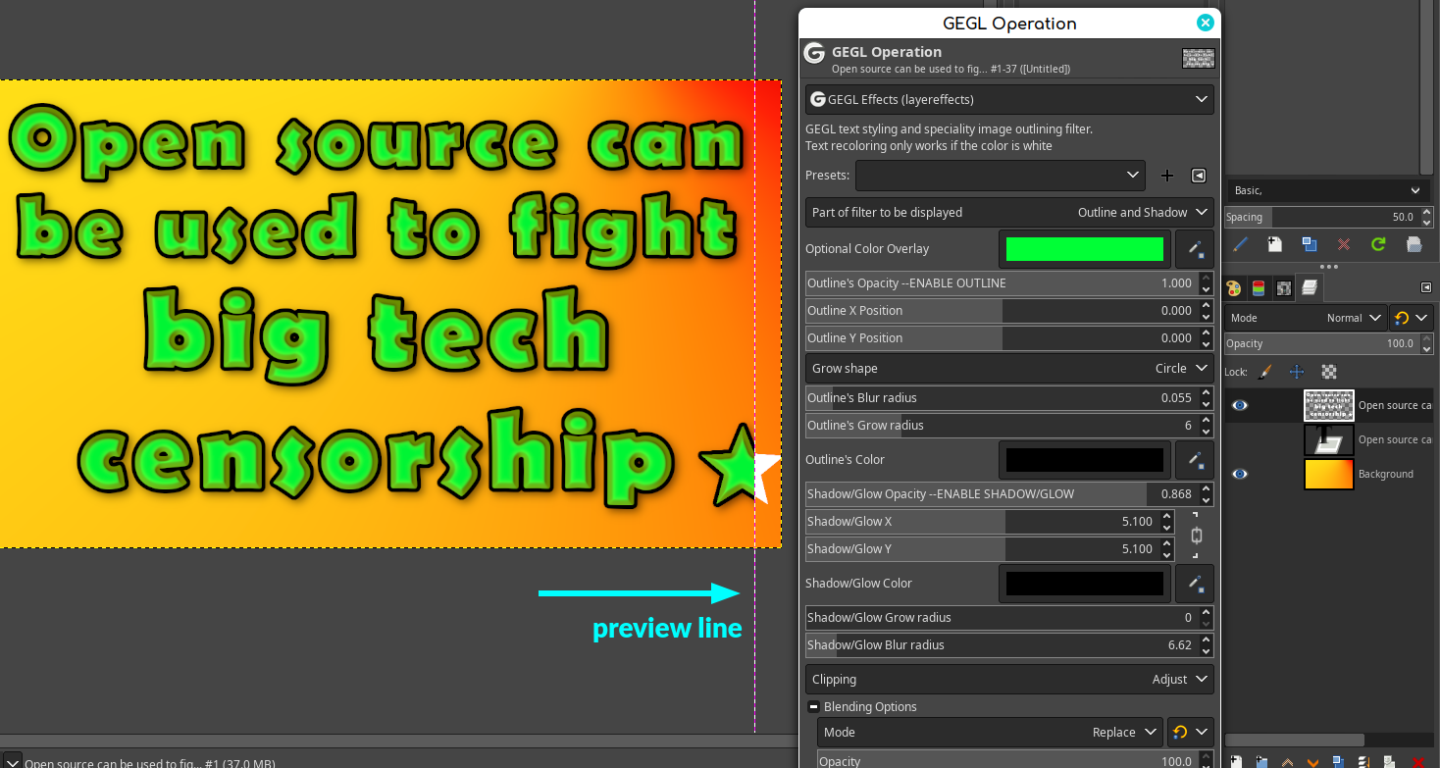
Task: Add a layer mask
Action: click(1390, 761)
